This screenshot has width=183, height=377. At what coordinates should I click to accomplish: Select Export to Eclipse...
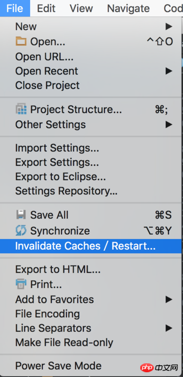point(91,177)
